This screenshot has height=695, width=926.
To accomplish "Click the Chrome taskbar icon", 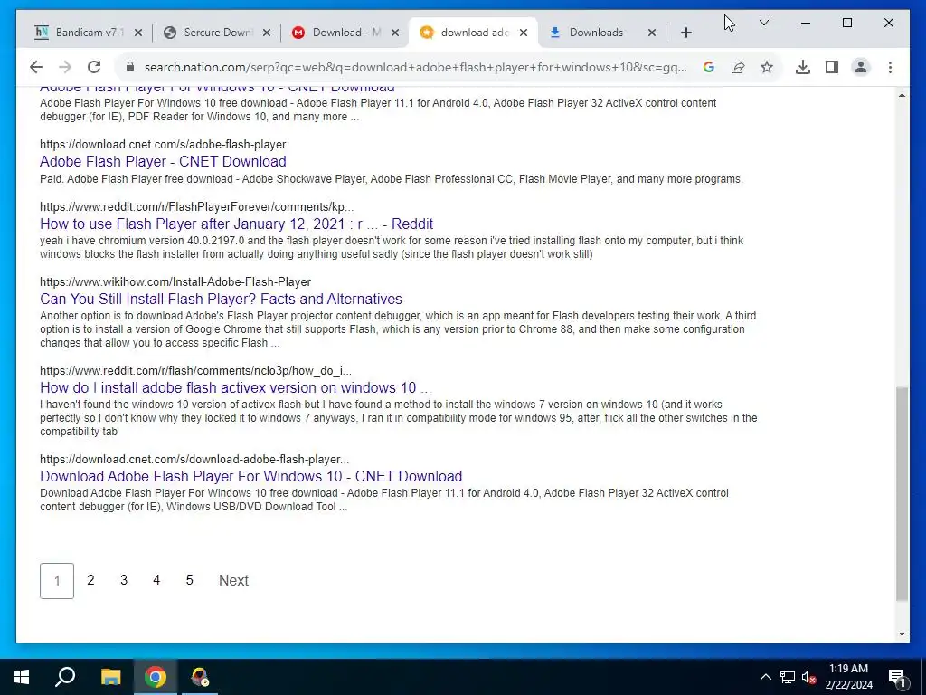I will point(156,677).
